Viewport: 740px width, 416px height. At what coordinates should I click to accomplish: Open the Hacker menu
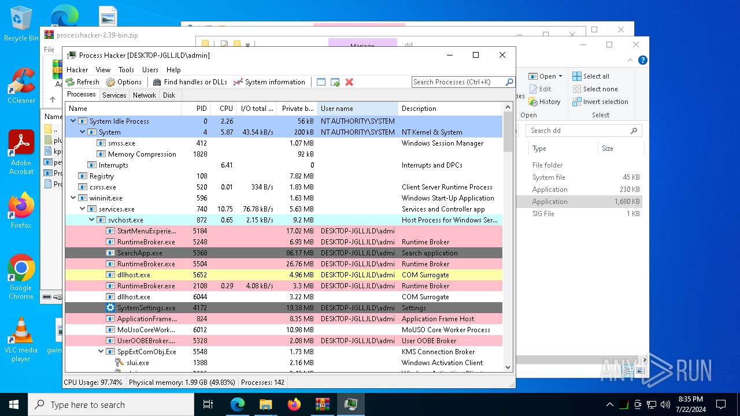pyautogui.click(x=77, y=69)
